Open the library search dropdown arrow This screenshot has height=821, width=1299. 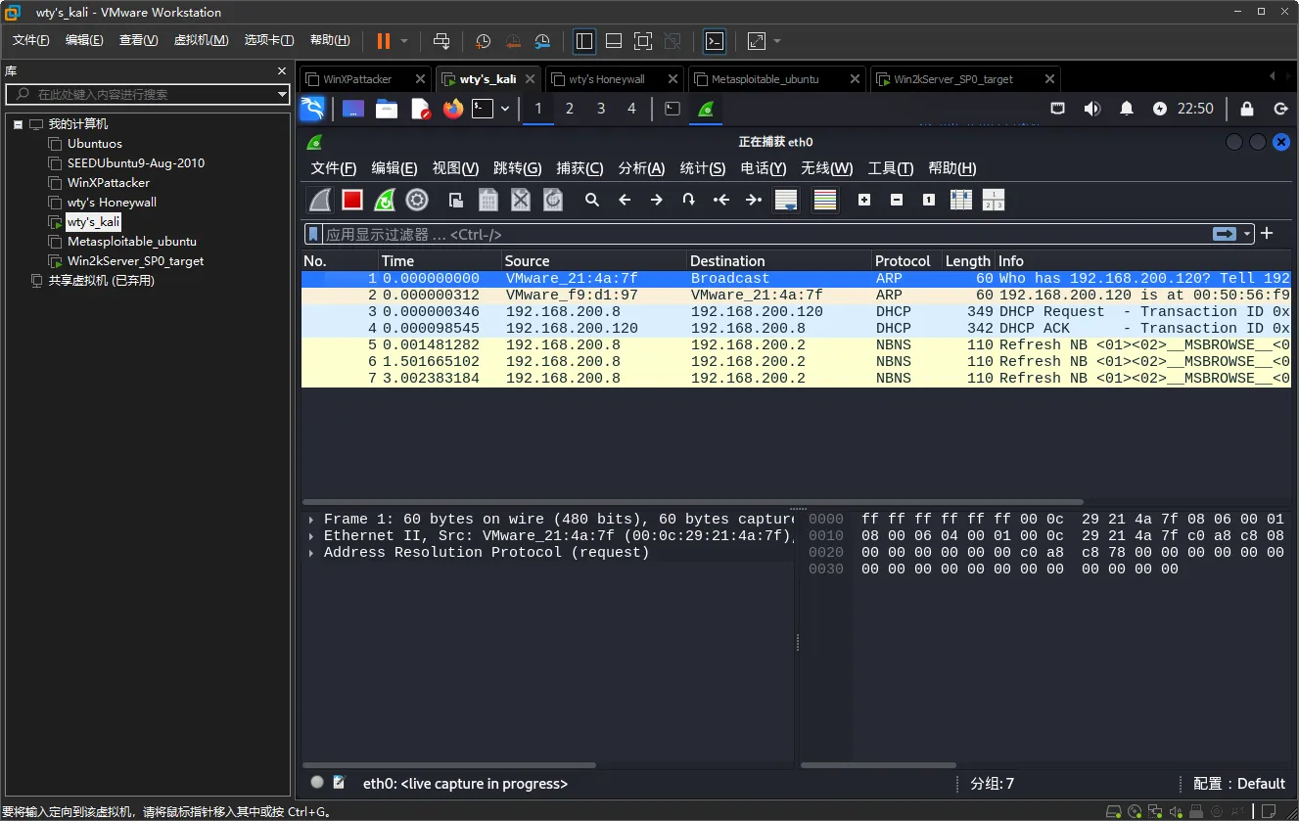pyautogui.click(x=282, y=95)
